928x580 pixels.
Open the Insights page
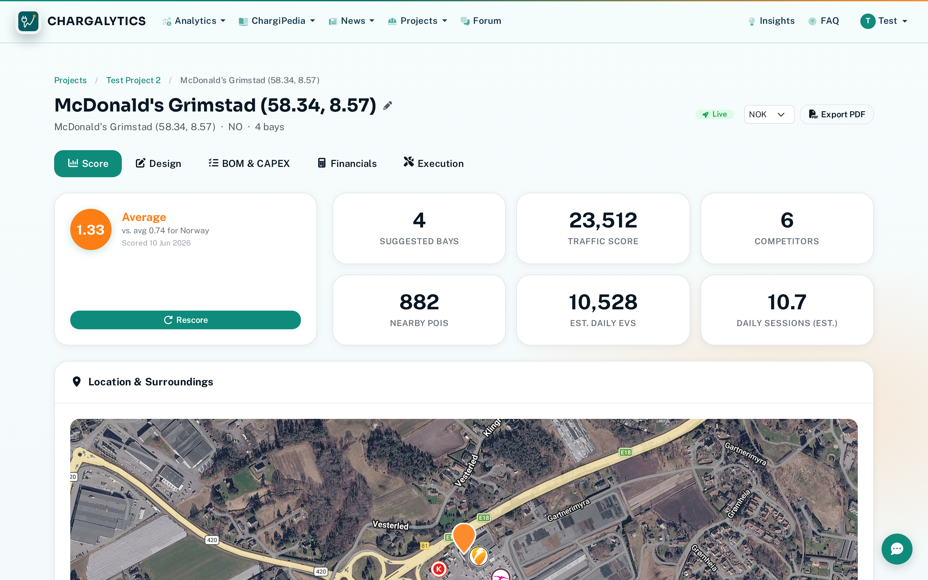(x=771, y=21)
